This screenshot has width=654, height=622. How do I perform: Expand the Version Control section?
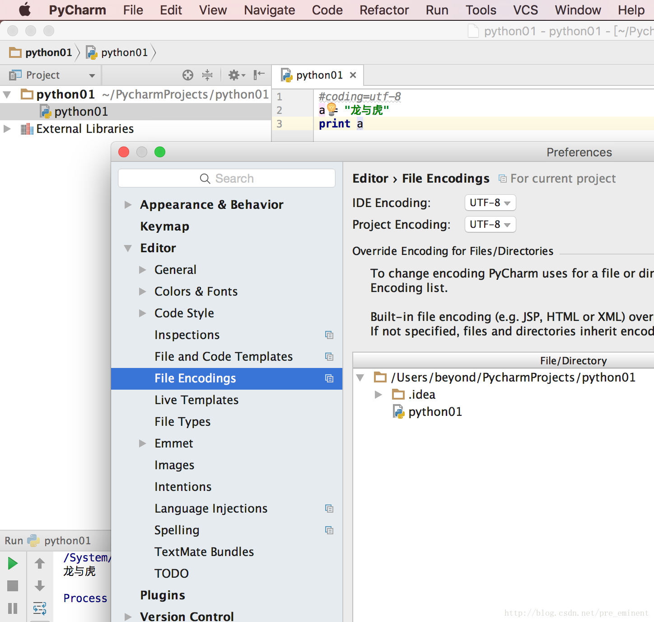pyautogui.click(x=128, y=617)
